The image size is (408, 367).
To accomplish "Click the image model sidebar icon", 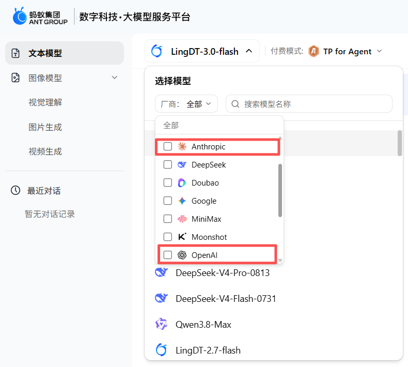I will coord(15,78).
